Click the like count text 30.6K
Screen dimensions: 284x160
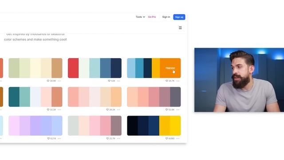tap(53, 81)
